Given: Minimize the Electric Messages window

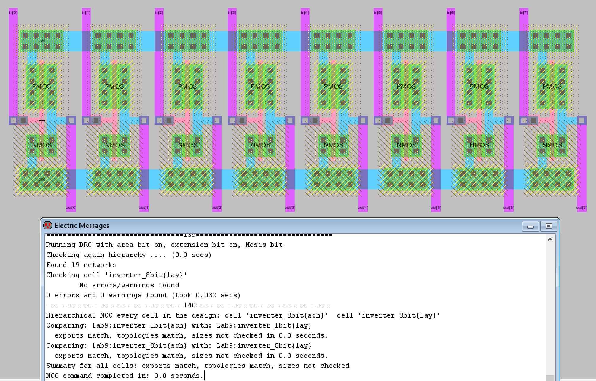Looking at the screenshot, I should (x=530, y=227).
